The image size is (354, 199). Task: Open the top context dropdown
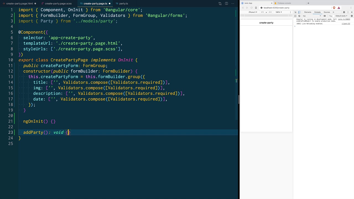click(x=312, y=16)
